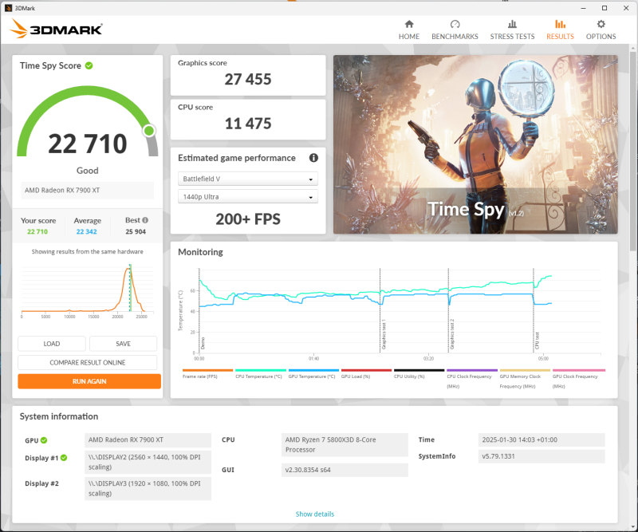
Task: Toggle GPU Memory Clock Frequency legend
Action: (x=525, y=379)
